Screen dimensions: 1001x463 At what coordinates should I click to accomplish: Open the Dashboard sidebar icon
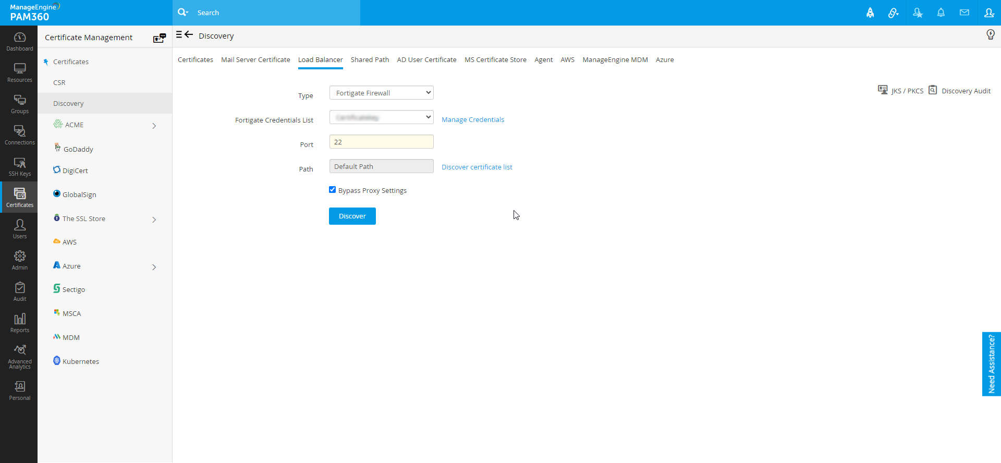pyautogui.click(x=19, y=41)
